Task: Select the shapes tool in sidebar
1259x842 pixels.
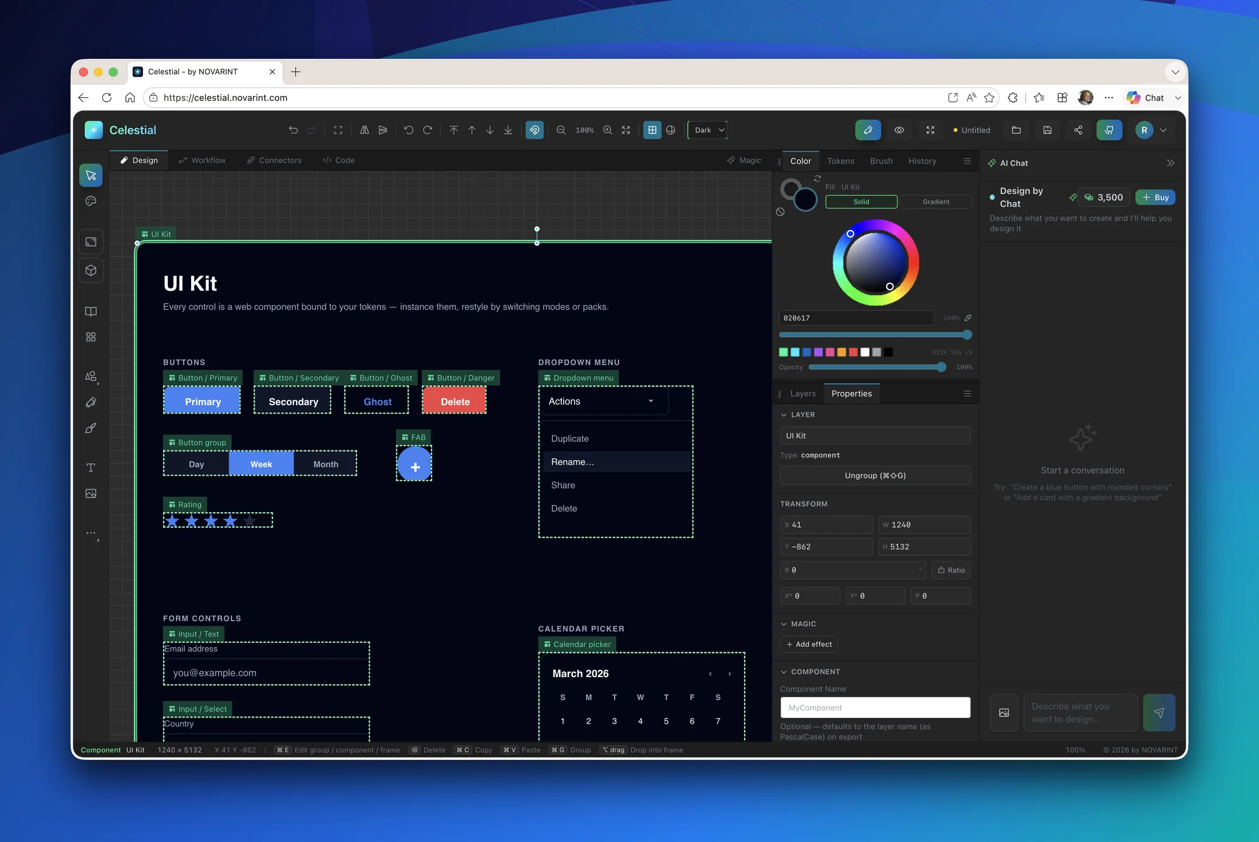Action: (91, 376)
